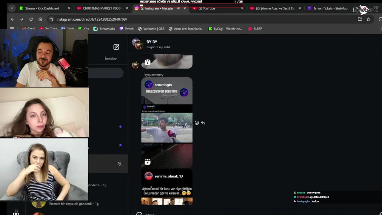Open the Azar: Yeni İnsanlarla bookmark

pos(186,29)
